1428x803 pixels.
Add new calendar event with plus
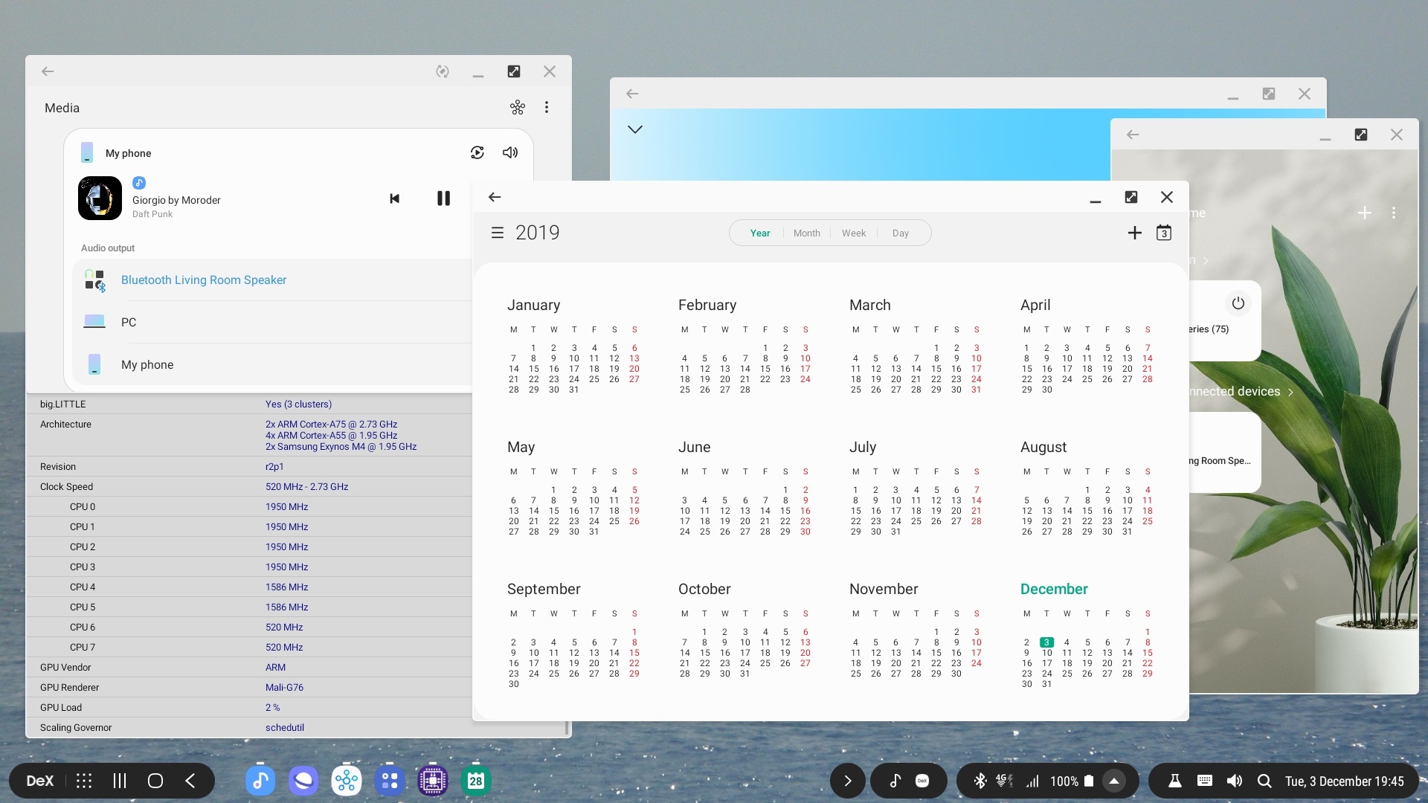1134,233
